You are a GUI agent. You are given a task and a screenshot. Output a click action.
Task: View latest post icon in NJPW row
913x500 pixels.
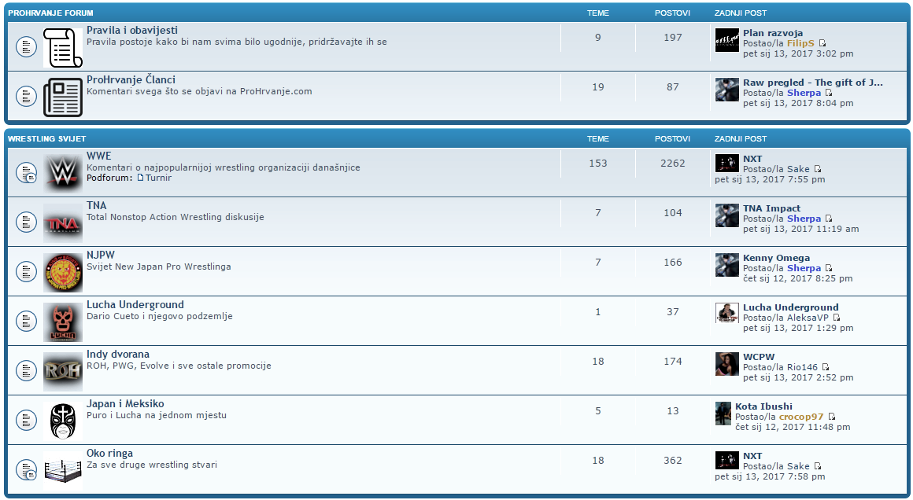tap(829, 268)
